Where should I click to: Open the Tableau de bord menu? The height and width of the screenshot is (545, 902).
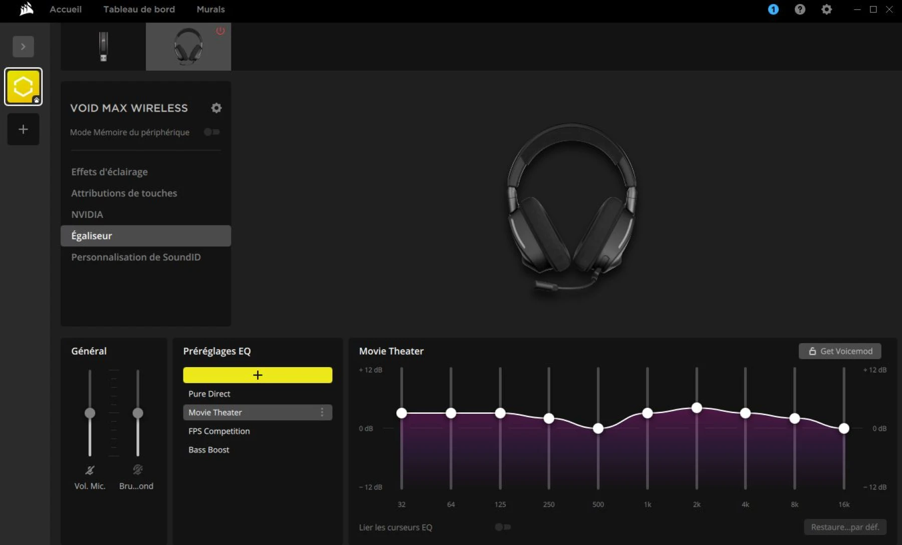tap(139, 9)
